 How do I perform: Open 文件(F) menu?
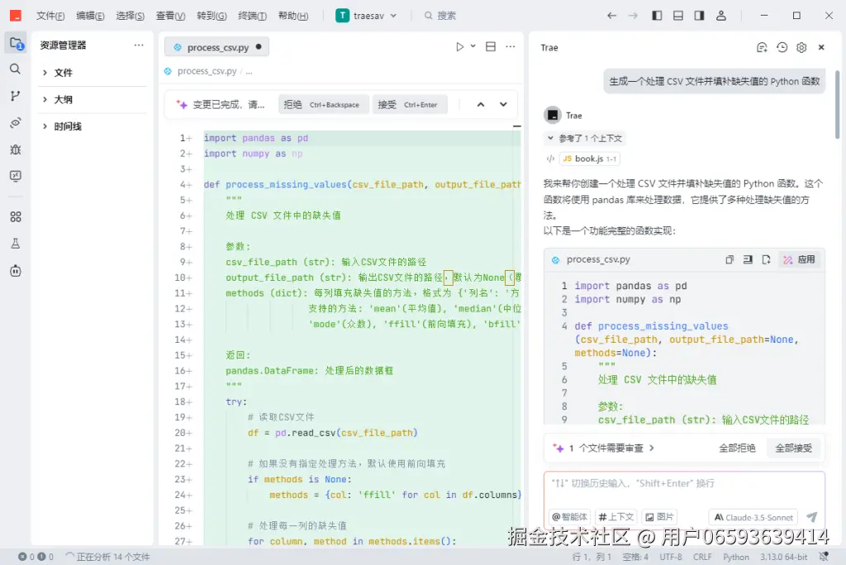click(x=50, y=16)
